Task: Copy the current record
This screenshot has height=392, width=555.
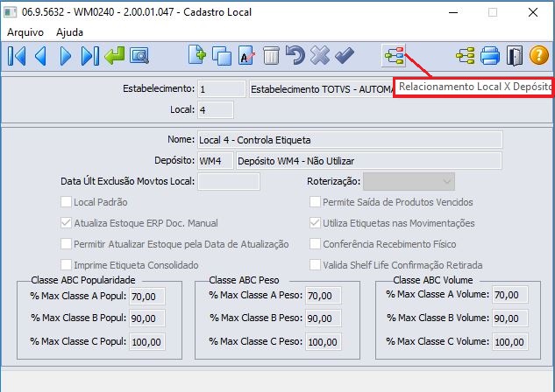Action: (x=222, y=56)
